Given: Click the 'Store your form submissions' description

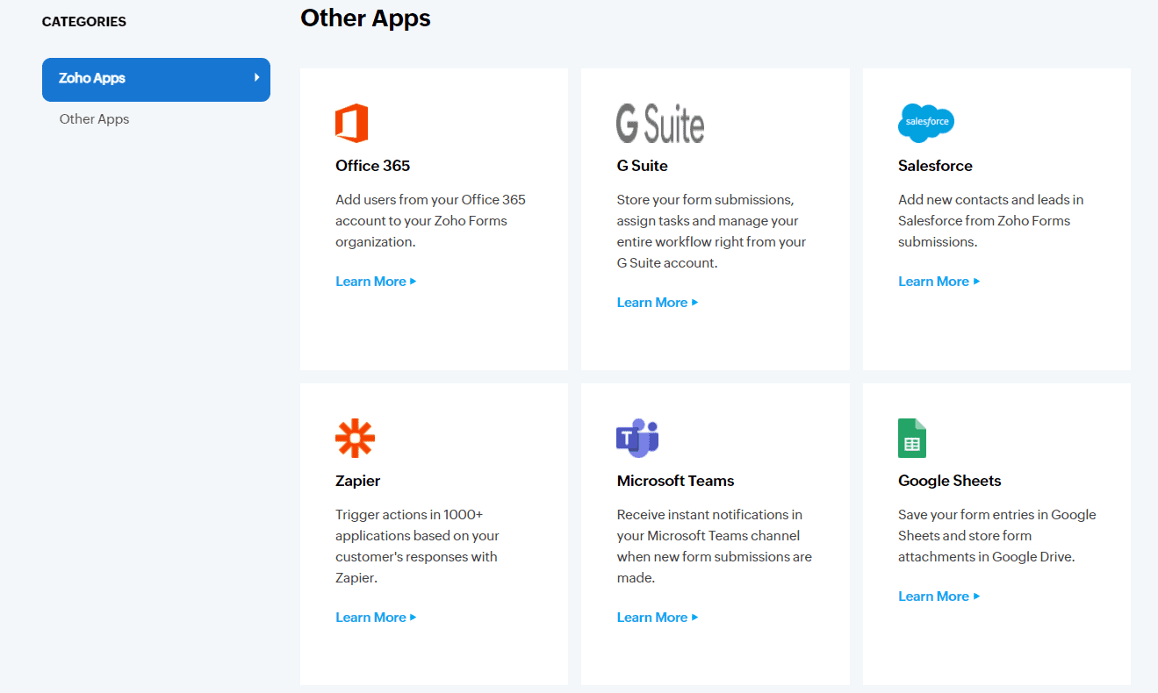Looking at the screenshot, I should coord(711,232).
